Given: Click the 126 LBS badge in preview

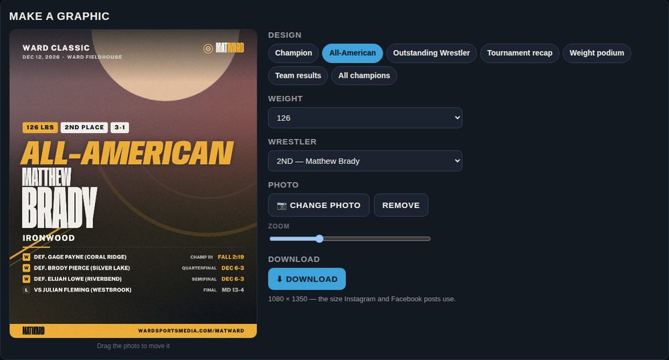Looking at the screenshot, I should (x=40, y=128).
